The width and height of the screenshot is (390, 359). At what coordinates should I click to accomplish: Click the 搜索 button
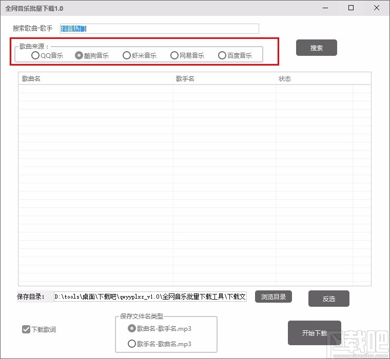[317, 48]
